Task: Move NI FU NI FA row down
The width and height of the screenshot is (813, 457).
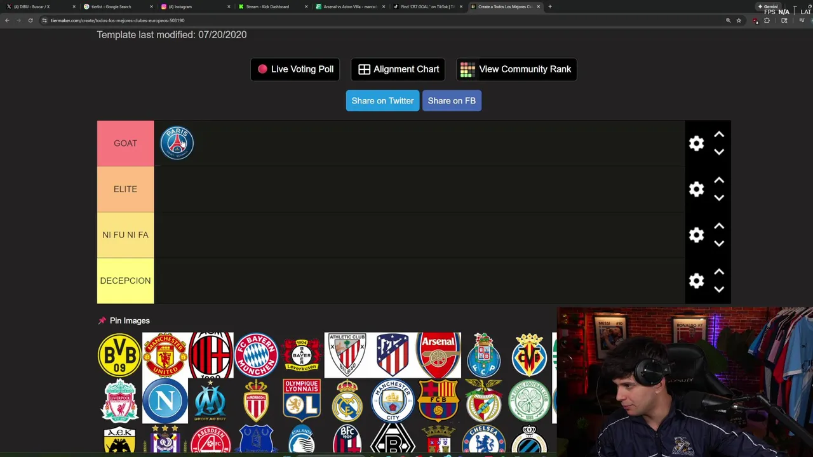Action: 719,244
